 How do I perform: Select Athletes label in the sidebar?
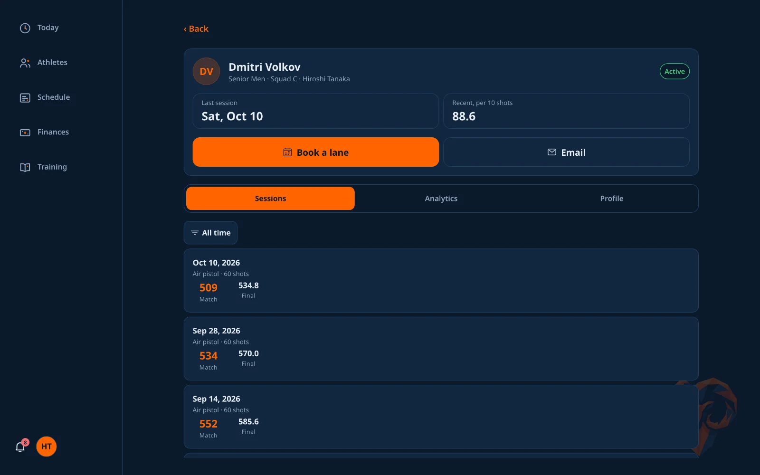coord(52,62)
